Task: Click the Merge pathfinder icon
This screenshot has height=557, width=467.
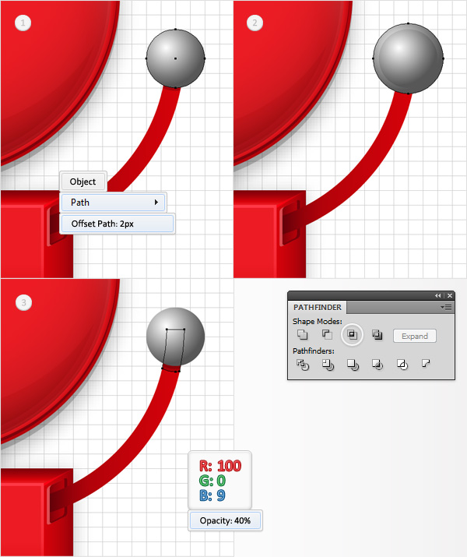Action: (353, 365)
